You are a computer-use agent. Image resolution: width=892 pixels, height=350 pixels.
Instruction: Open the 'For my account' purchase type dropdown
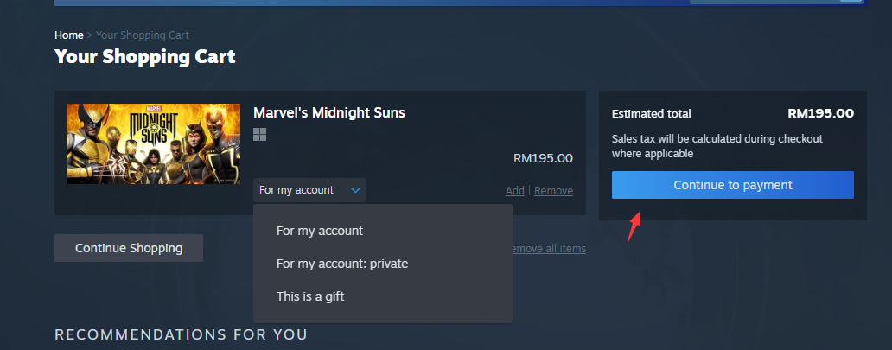coord(309,190)
